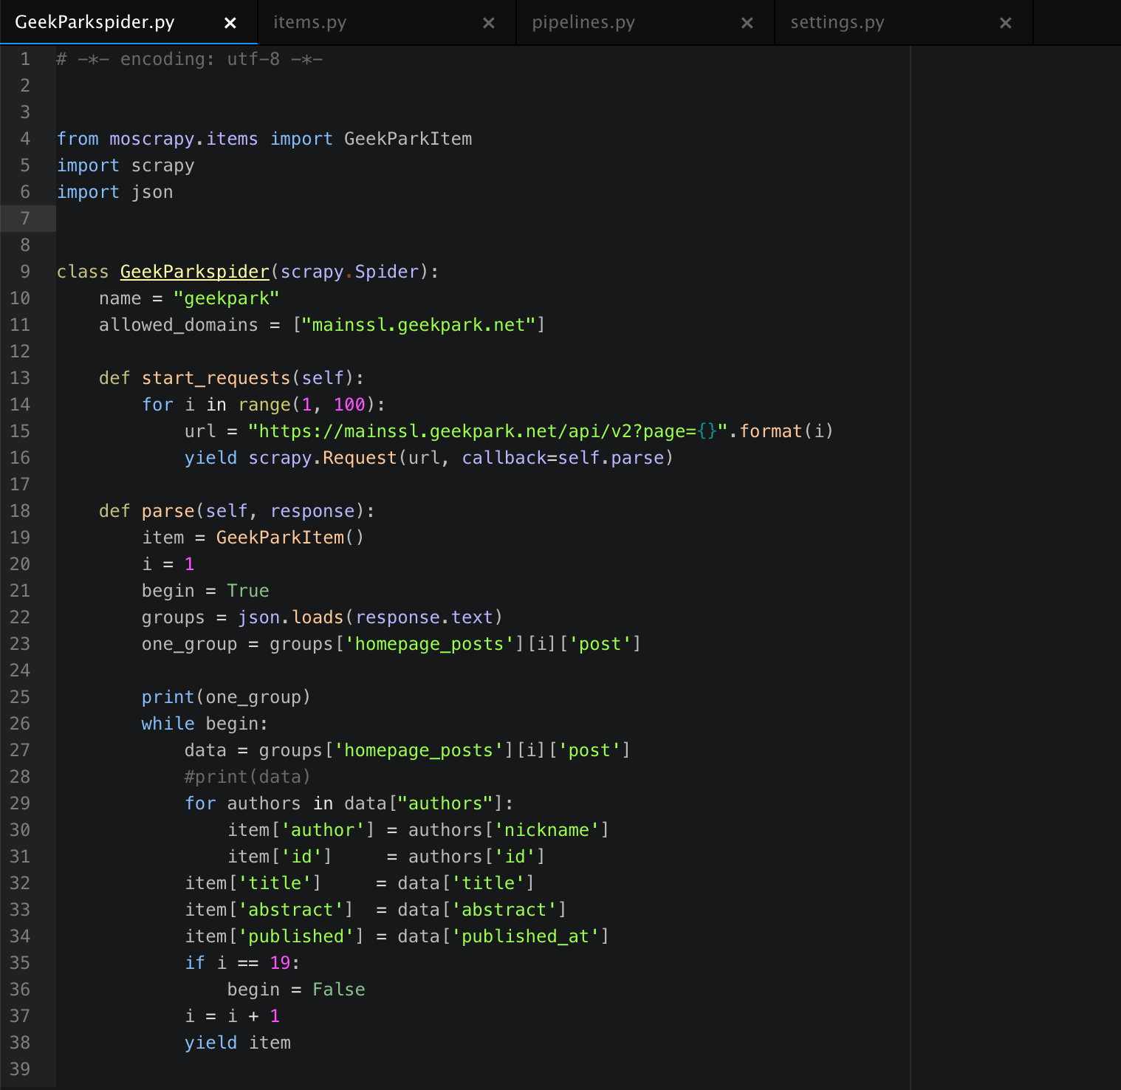The image size is (1121, 1090).
Task: Click 'GeekParkItem' in the import line
Action: pyautogui.click(x=408, y=139)
